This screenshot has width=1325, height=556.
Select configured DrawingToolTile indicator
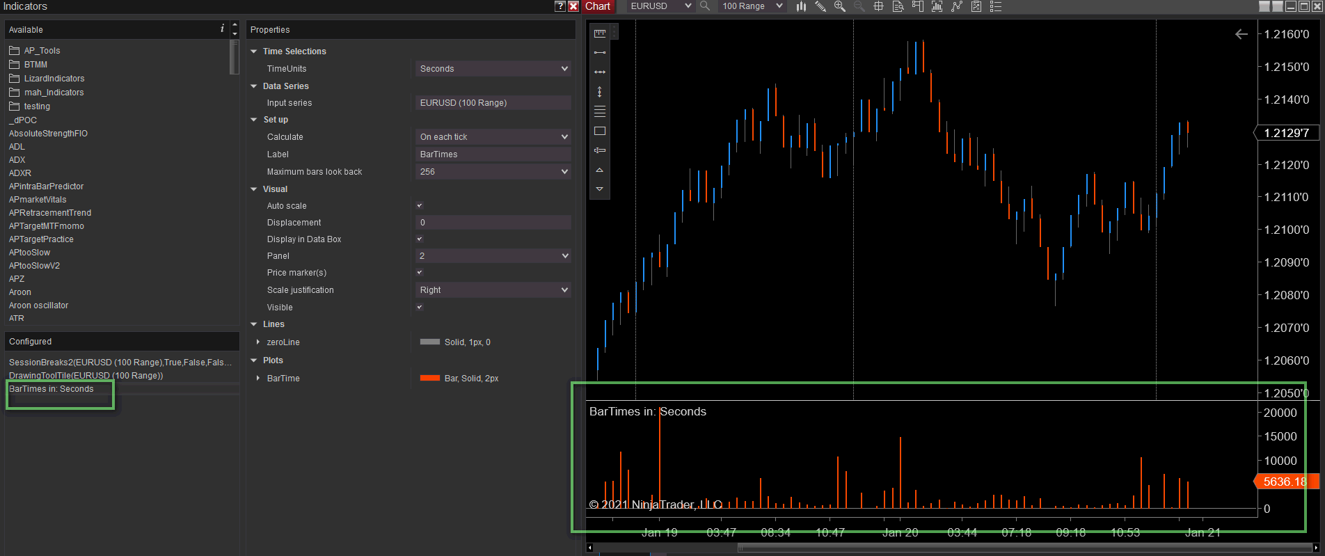[x=86, y=376]
